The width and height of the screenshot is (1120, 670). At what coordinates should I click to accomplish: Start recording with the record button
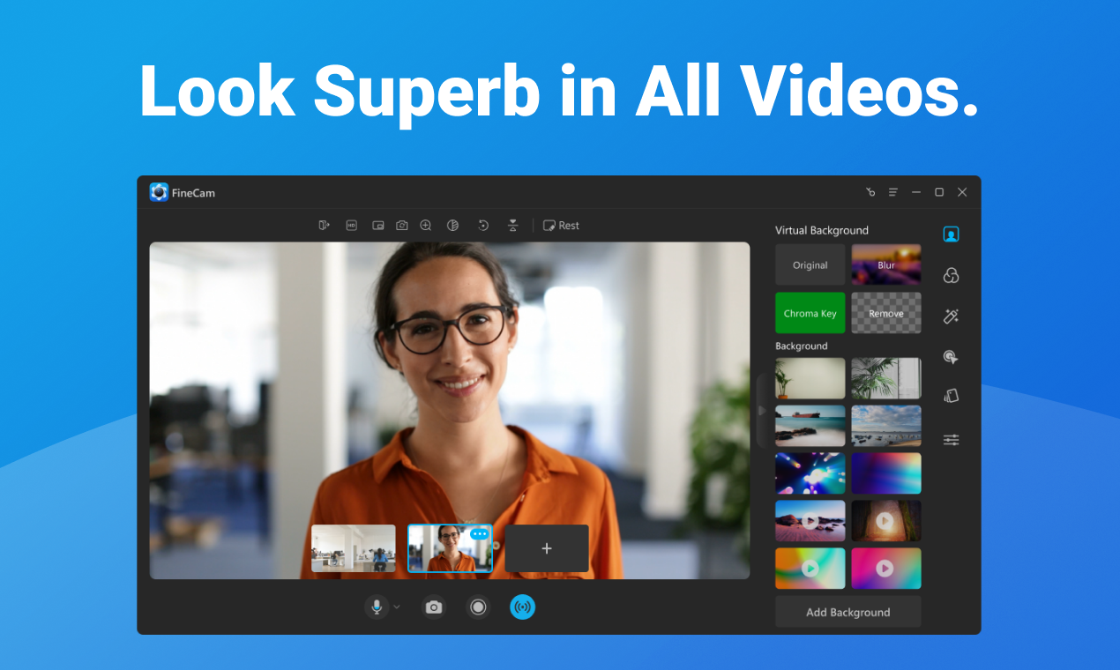[x=478, y=607]
